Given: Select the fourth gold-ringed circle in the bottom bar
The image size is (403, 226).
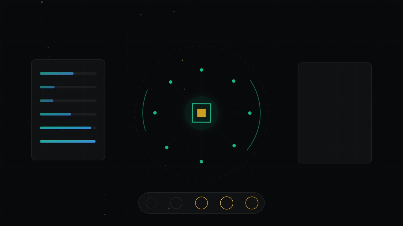Looking at the screenshot, I should pos(227,203).
